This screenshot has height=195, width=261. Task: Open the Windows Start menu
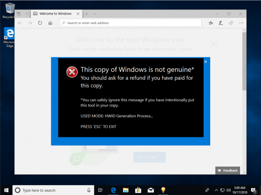pos(6,190)
